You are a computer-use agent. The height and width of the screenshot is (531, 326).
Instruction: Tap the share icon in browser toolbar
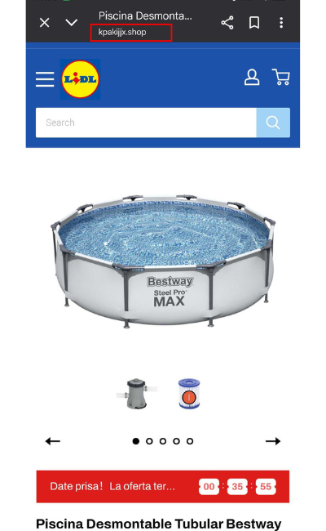227,23
